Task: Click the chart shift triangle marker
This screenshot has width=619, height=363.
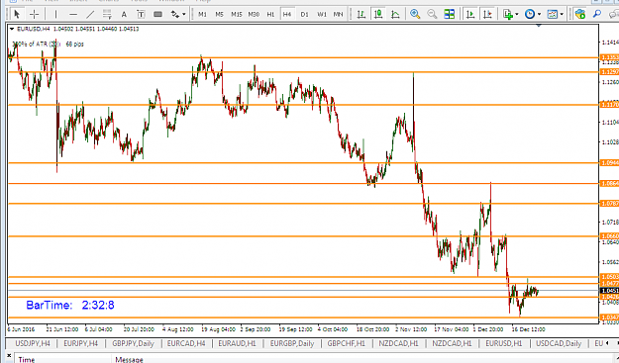Action: pyautogui.click(x=539, y=26)
